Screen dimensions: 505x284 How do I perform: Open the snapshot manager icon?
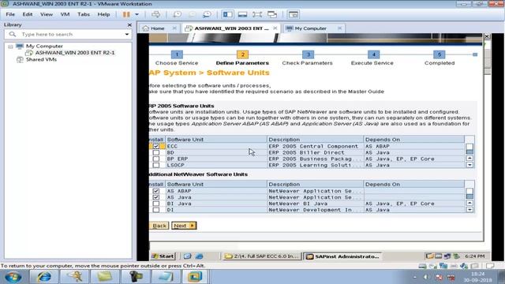(207, 14)
